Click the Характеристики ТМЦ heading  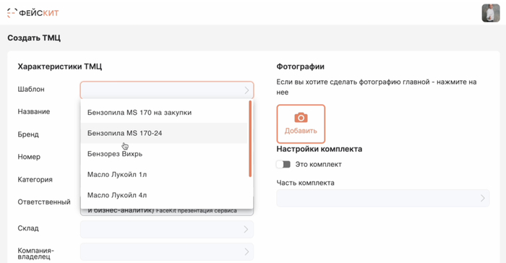[60, 66]
